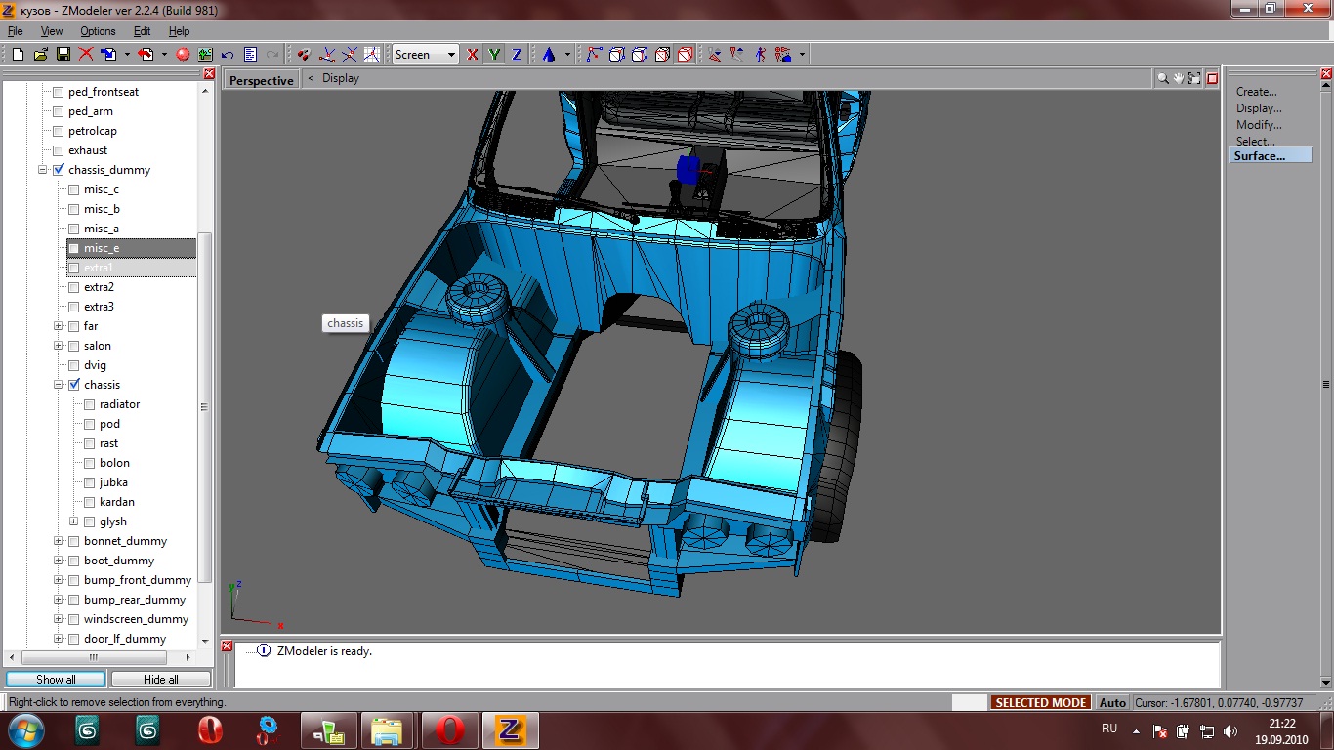Select the misc_e item in tree

[x=102, y=248]
